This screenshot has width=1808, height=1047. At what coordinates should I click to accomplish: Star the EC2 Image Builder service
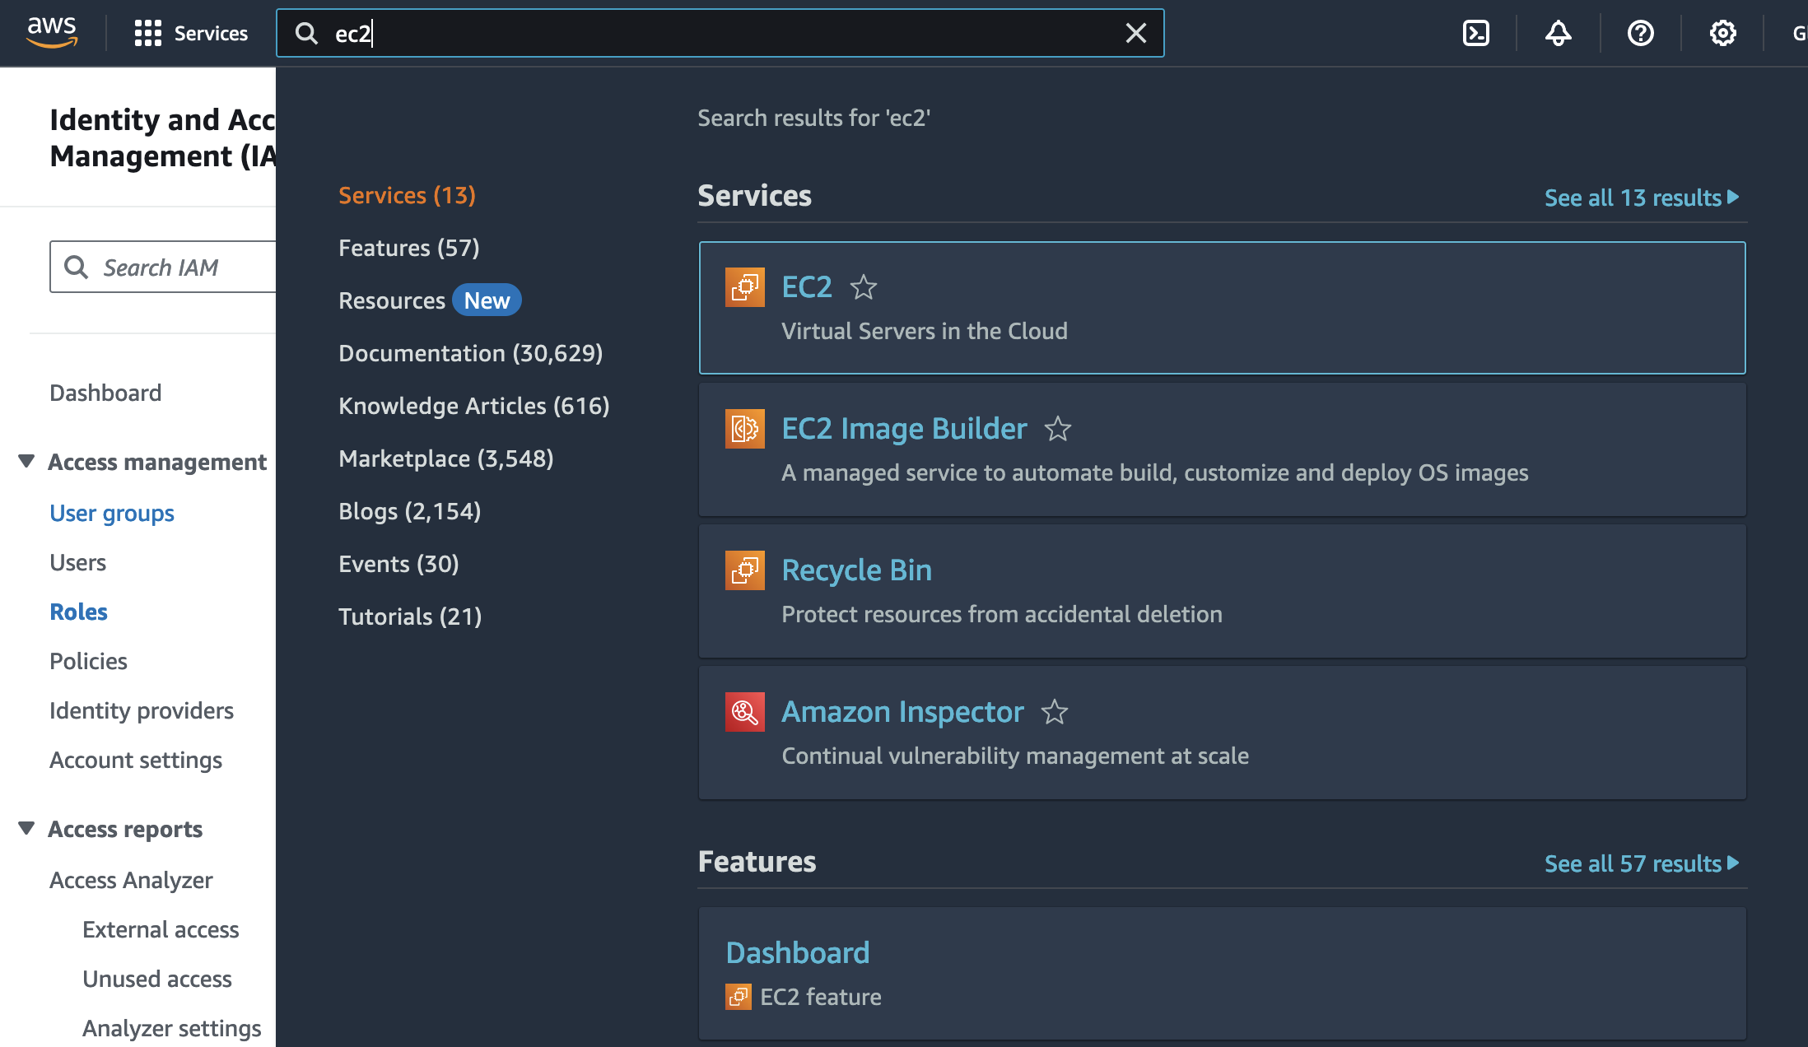1058,429
